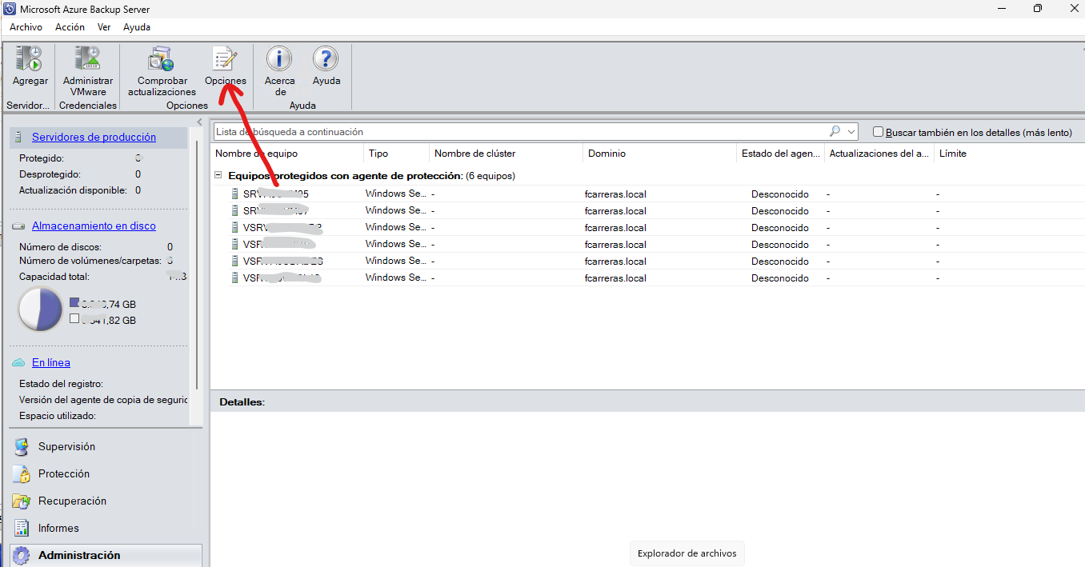Click the Comprobar actualizaciones icon
1085x567 pixels.
[162, 59]
